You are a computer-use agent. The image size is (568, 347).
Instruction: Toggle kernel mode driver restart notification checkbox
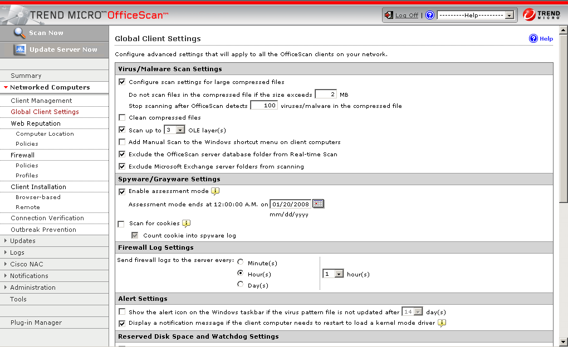(122, 323)
